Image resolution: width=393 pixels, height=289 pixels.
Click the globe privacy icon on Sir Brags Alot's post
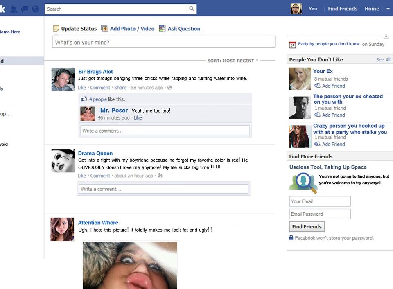[169, 88]
